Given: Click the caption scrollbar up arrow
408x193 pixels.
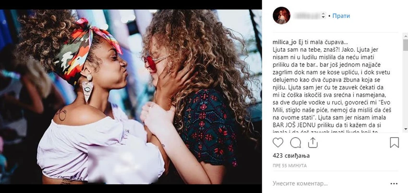Looking at the screenshot, I should [x=406, y=36].
